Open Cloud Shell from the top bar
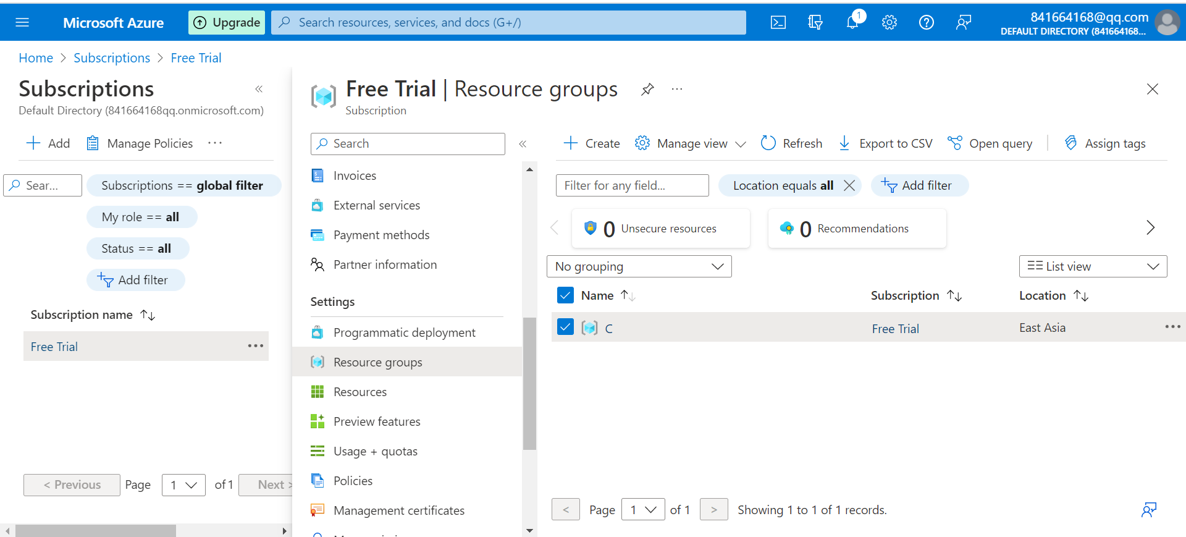The image size is (1186, 537). (x=778, y=22)
